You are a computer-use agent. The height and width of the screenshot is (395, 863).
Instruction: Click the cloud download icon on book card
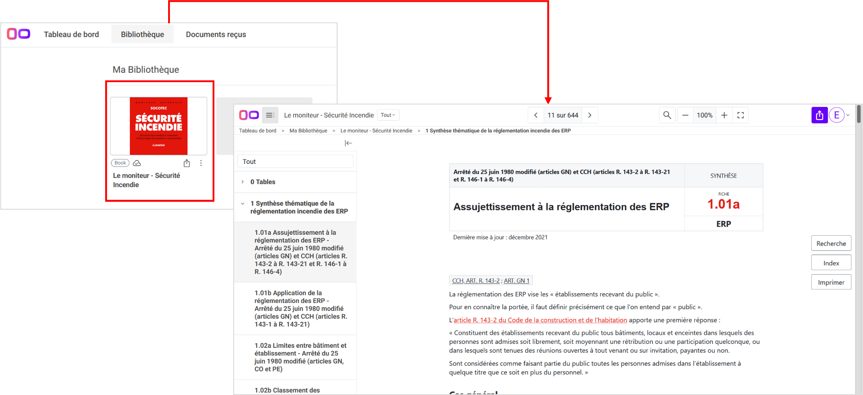(137, 163)
